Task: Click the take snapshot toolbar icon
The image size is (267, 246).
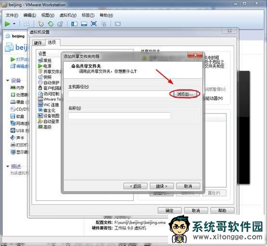Action: [x=40, y=24]
